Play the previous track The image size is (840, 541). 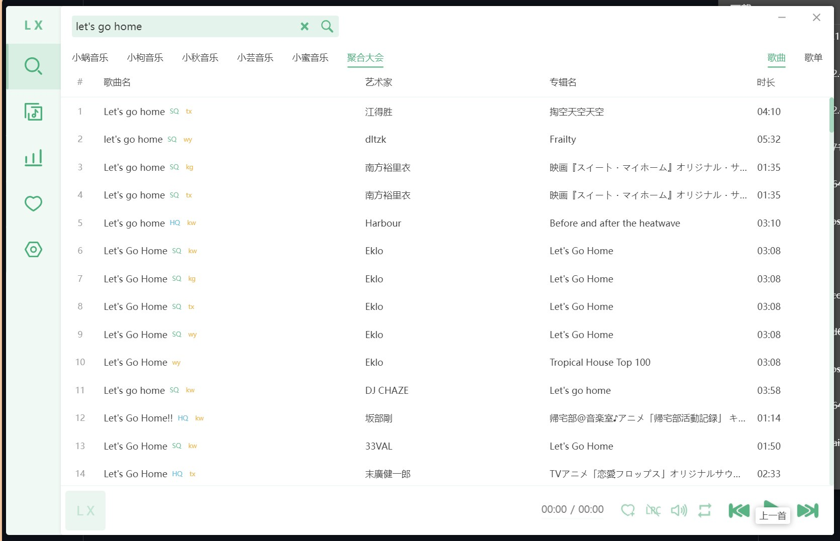[x=739, y=510]
